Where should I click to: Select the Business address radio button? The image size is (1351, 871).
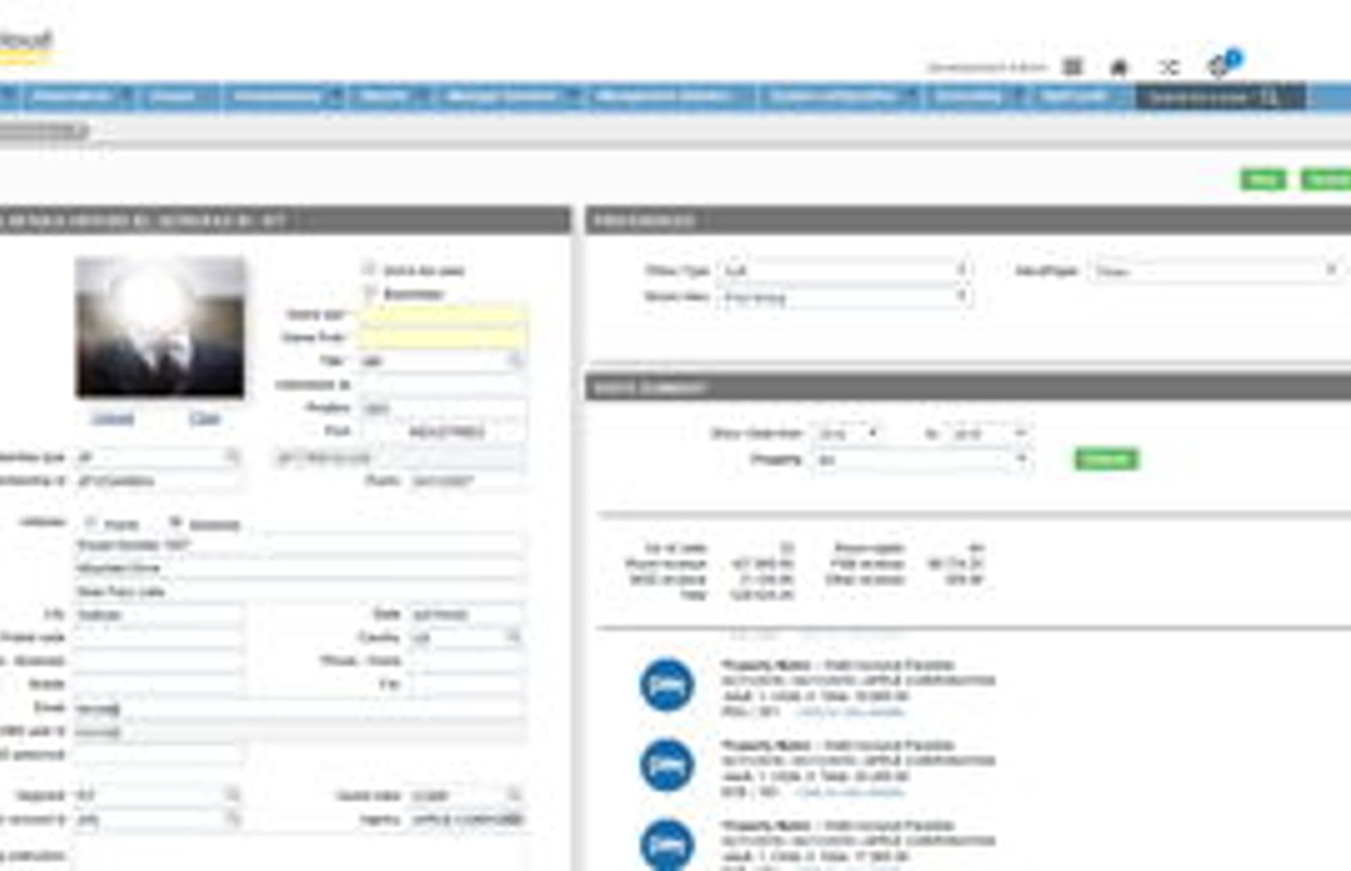pyautogui.click(x=176, y=522)
